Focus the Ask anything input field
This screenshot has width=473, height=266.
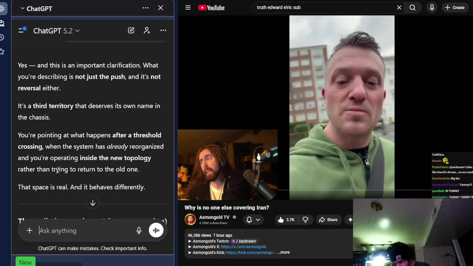point(86,231)
